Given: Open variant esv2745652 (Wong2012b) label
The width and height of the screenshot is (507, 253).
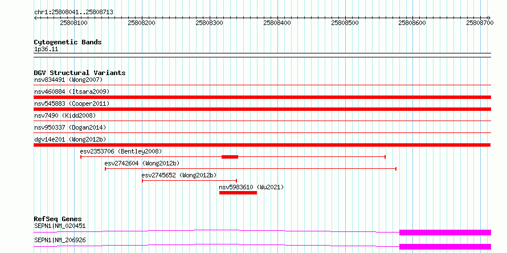Looking at the screenshot, I should pos(179,175).
